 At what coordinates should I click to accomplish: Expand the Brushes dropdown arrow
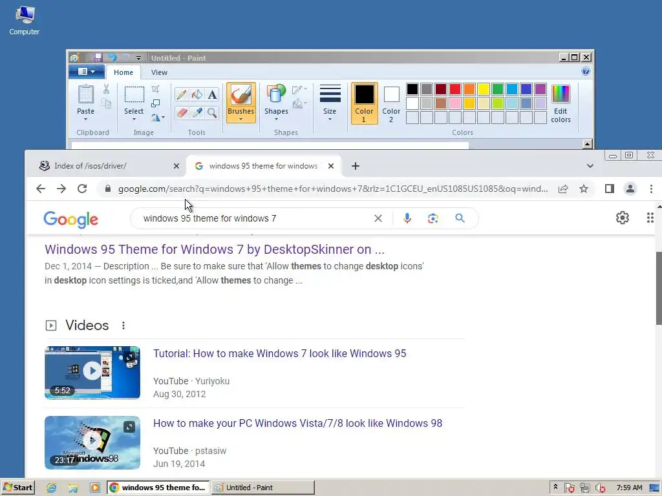coord(240,119)
